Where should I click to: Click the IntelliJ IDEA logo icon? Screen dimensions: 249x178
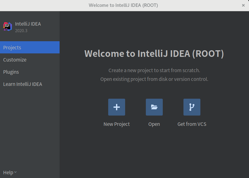pos(8,27)
